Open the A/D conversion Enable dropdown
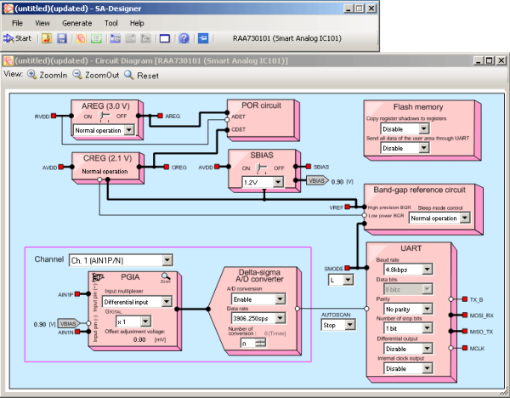Image resolution: width=510 pixels, height=398 pixels. 258,299
